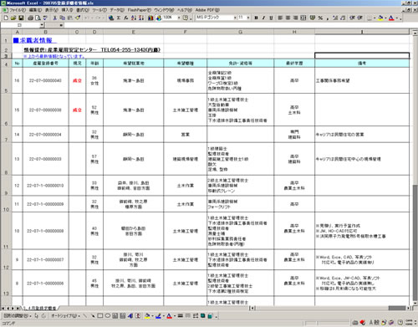Run the Spelling check icon
Viewport: 418px width, 327px height.
45,18
